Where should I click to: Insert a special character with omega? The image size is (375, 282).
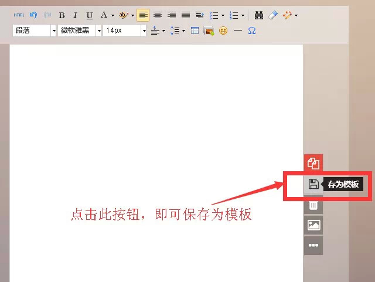click(252, 30)
